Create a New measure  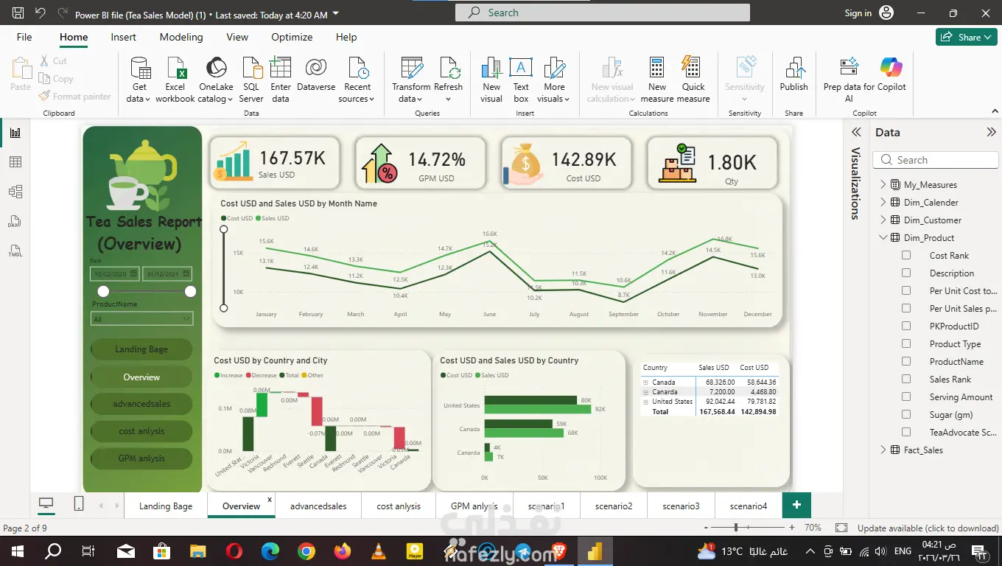point(657,80)
